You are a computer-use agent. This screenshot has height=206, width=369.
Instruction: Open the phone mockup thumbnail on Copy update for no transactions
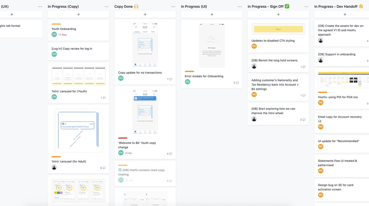click(x=145, y=45)
